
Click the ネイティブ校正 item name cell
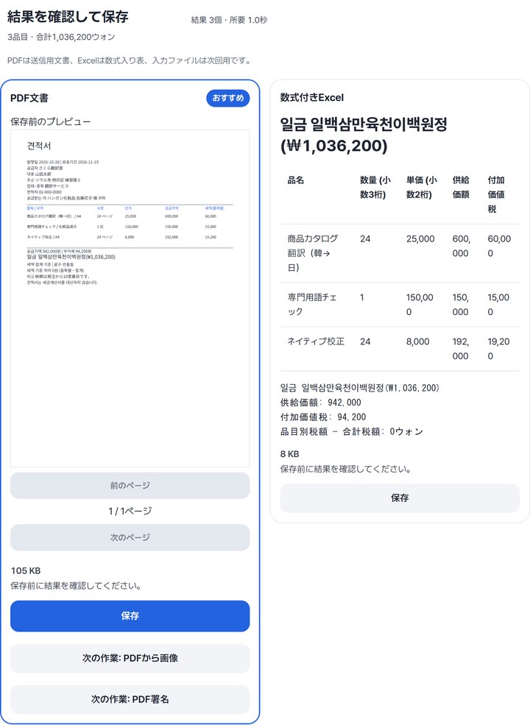[316, 342]
